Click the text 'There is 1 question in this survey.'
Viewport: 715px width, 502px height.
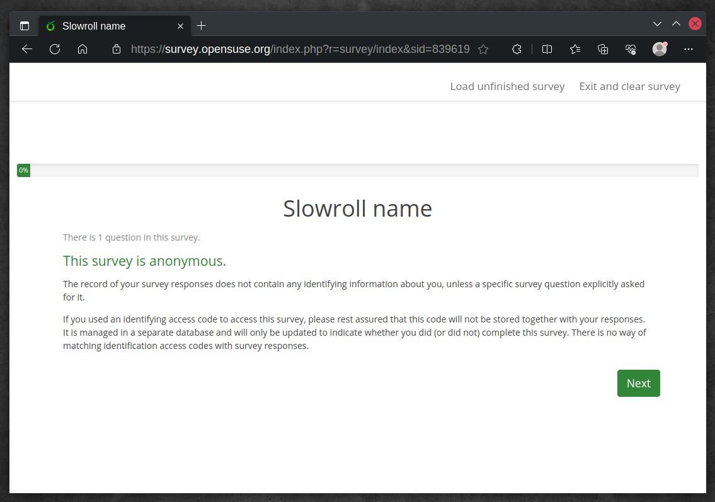(131, 237)
